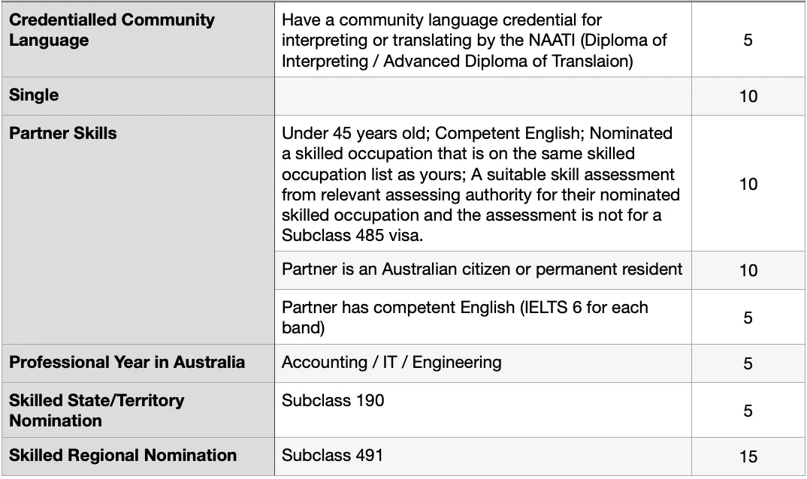Click the NAATI credential description text
The width and height of the screenshot is (807, 479).
click(x=474, y=40)
